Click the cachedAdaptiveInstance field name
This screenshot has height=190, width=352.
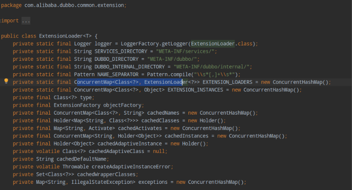129,144
